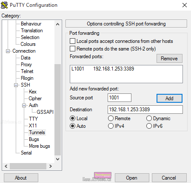Click the category tree scroll up arrow
The image size is (191, 183).
(57, 24)
